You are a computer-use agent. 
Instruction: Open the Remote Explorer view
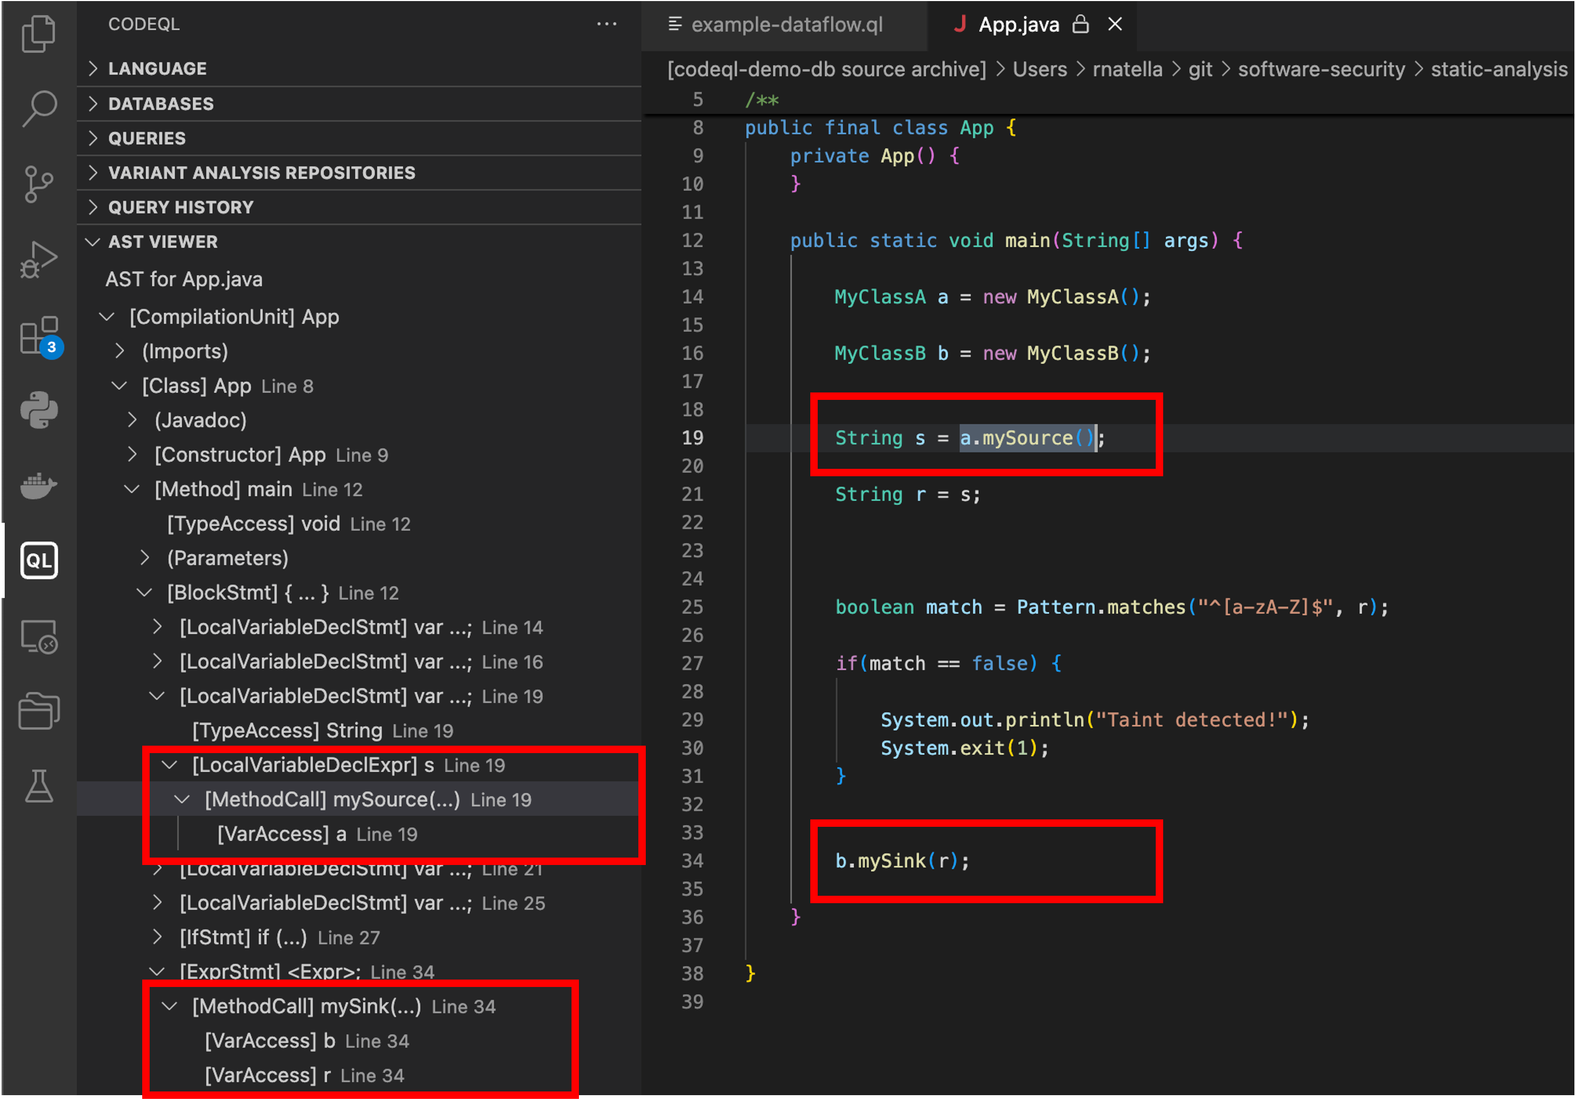(38, 636)
